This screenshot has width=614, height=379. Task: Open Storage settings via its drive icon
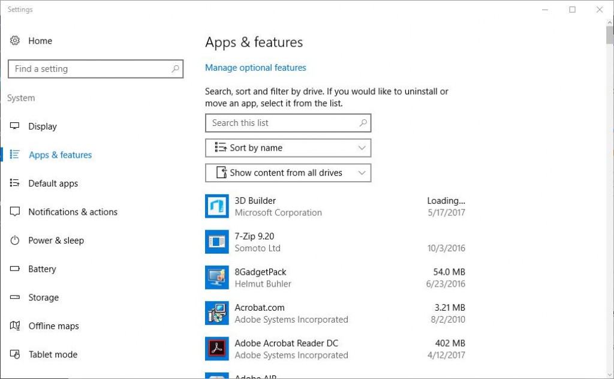pos(14,297)
